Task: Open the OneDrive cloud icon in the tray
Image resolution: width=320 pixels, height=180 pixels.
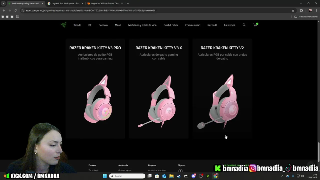Action: pyautogui.click(x=287, y=176)
